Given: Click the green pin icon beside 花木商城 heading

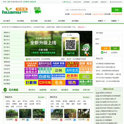Looking at the screenshot, I should point(5,90).
